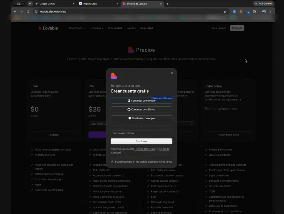284x214 pixels.
Task: Open Business plan credits dropdown arrows
Action: (x=191, y=124)
